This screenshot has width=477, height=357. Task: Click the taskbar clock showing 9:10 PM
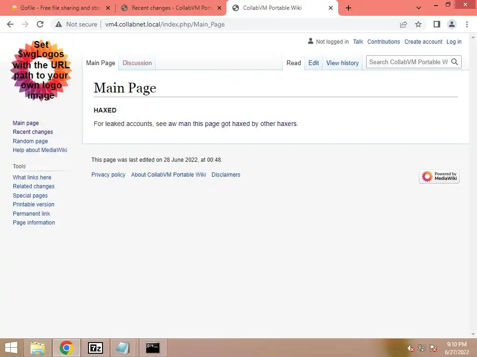(457, 348)
